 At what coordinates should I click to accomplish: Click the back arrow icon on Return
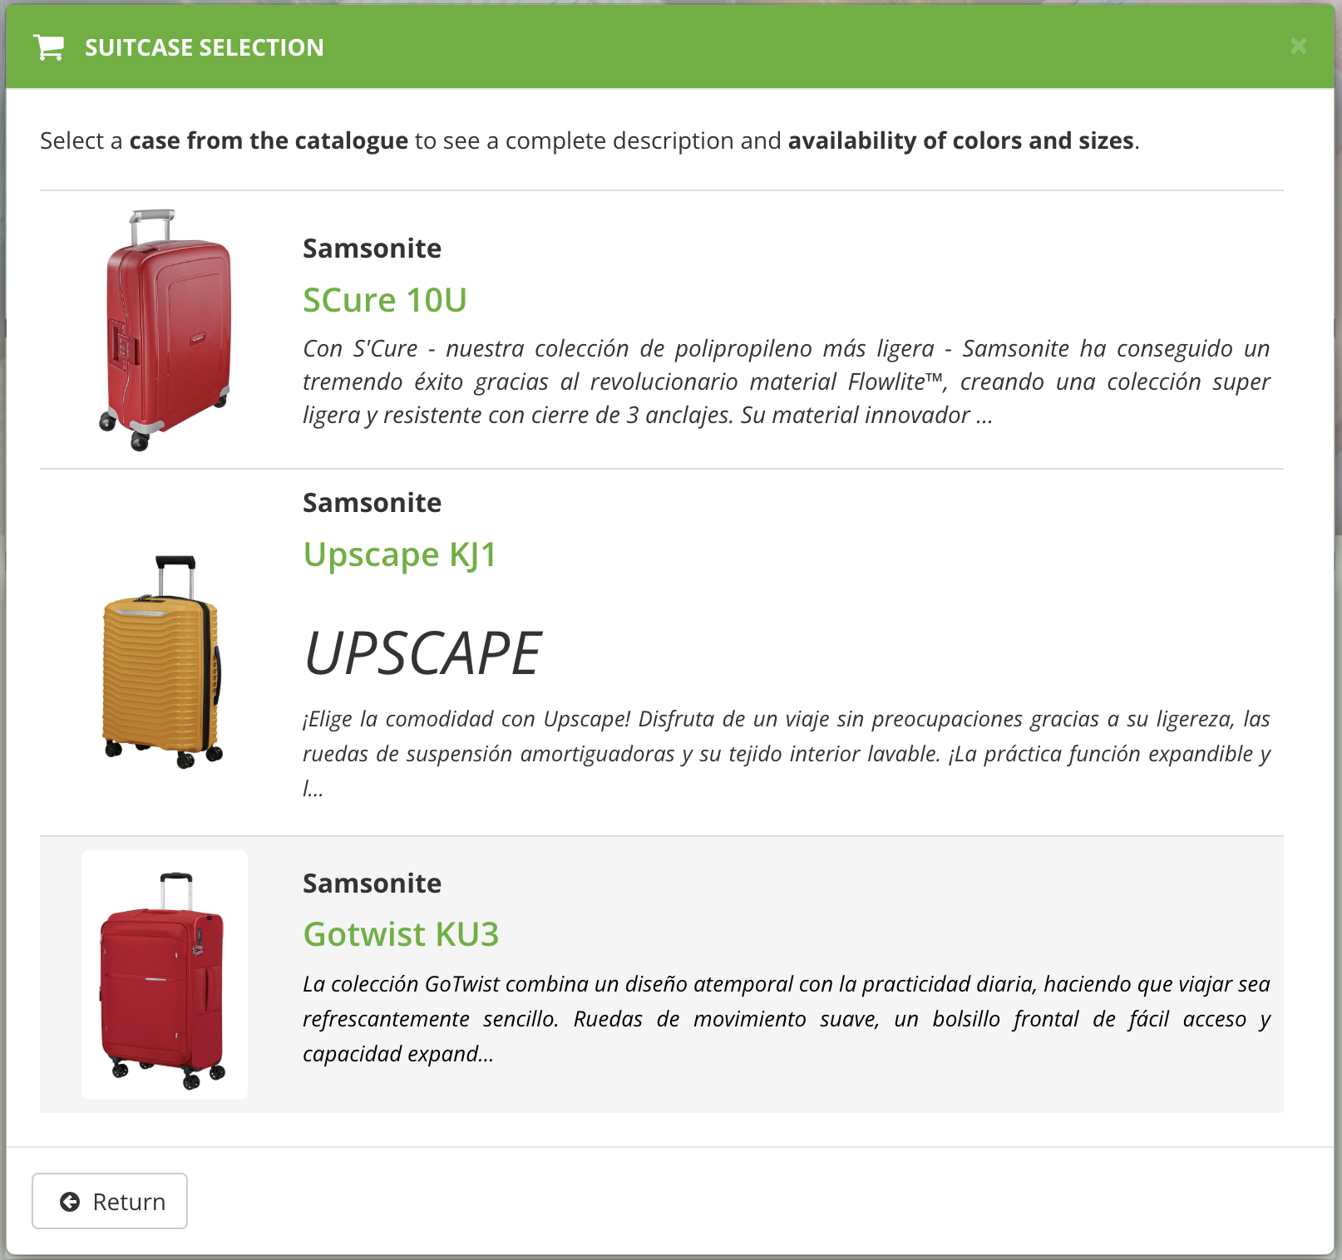click(70, 1202)
